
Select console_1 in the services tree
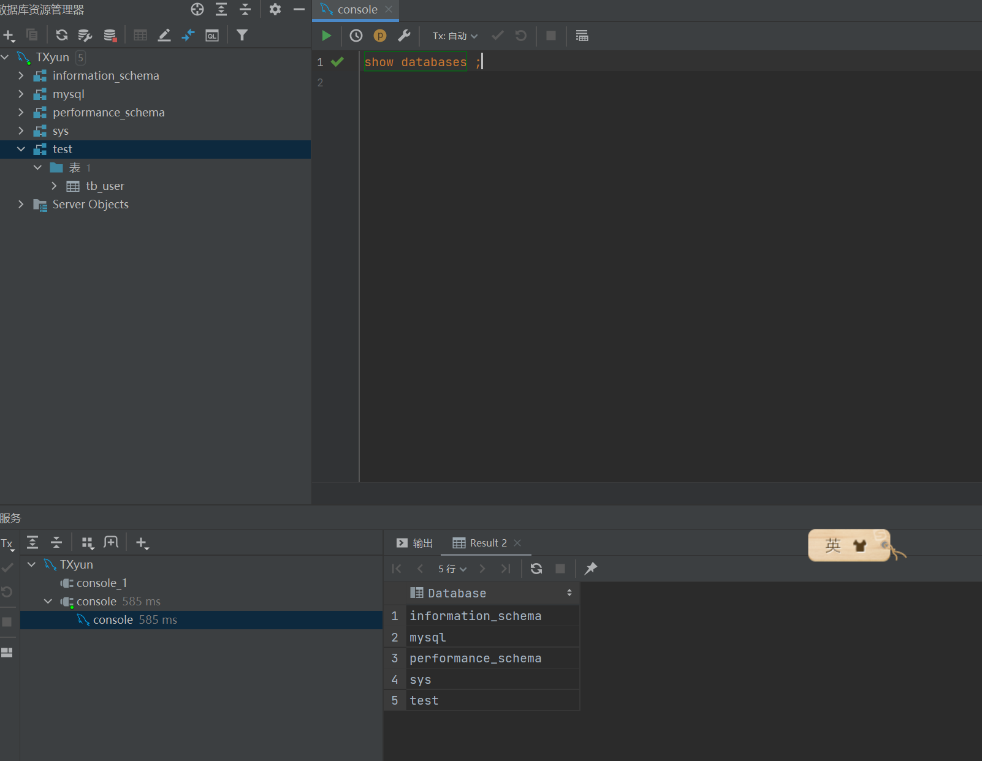click(x=101, y=583)
